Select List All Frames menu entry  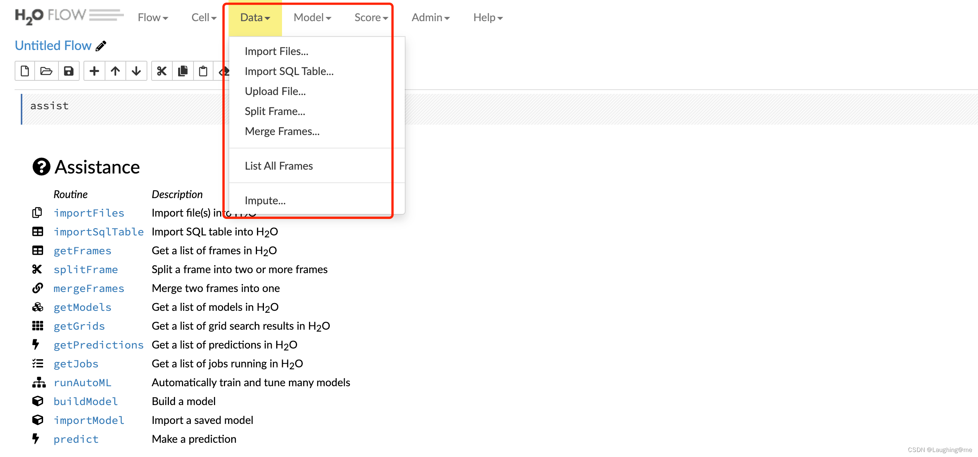279,166
